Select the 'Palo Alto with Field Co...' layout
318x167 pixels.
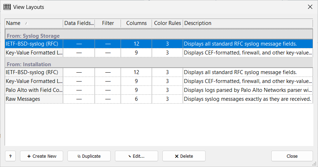[159, 90]
